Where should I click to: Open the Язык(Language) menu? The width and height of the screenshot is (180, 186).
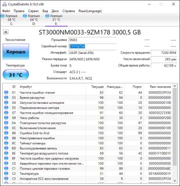pos(90,11)
